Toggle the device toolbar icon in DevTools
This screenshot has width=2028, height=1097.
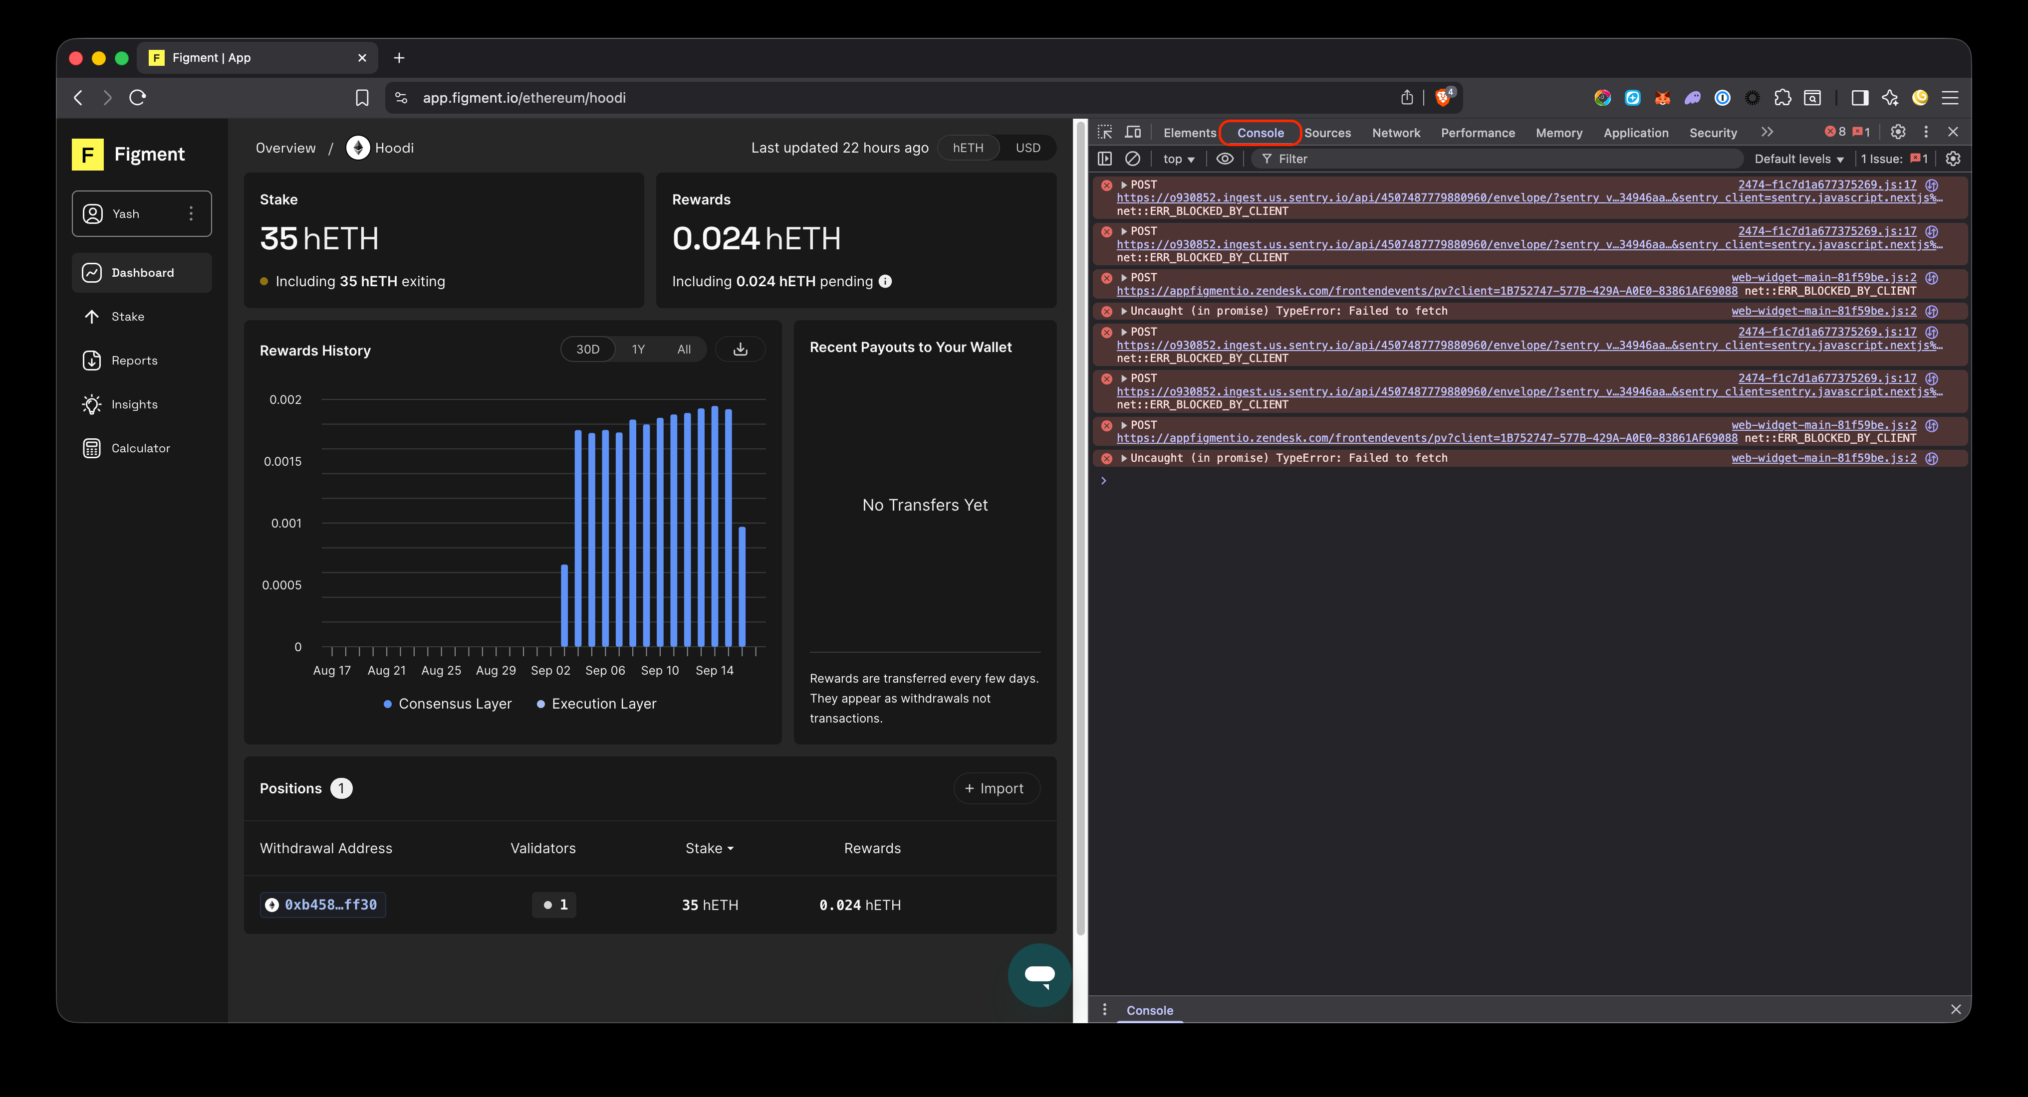click(1133, 132)
